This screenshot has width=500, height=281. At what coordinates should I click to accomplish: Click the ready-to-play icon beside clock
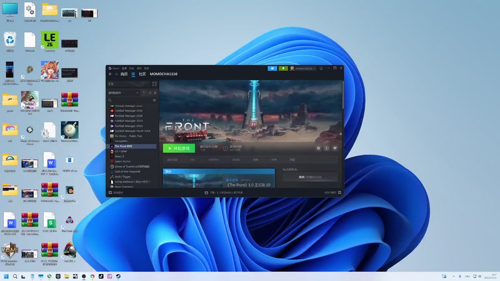155,92
